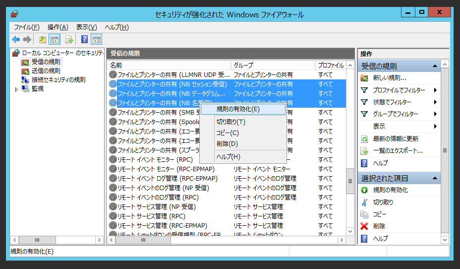This screenshot has width=460, height=269.
Task: Click status icon of リモート イベント モニター (RPC) rule
Action: pos(113,159)
